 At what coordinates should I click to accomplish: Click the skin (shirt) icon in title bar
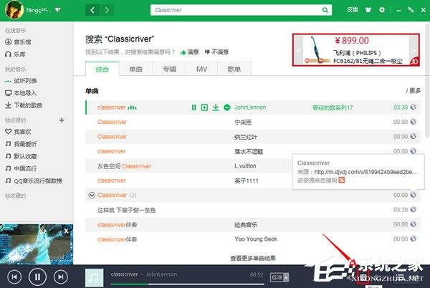click(x=368, y=10)
